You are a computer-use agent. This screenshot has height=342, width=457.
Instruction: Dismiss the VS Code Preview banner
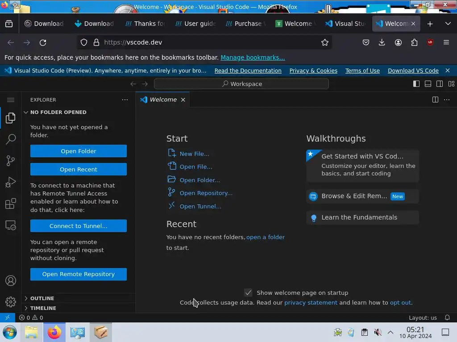tap(448, 70)
